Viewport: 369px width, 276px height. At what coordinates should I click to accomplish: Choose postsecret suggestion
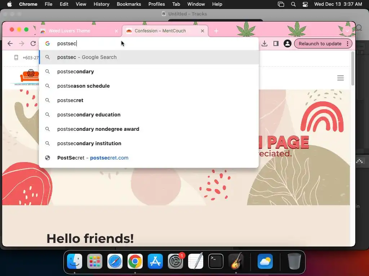click(x=149, y=100)
